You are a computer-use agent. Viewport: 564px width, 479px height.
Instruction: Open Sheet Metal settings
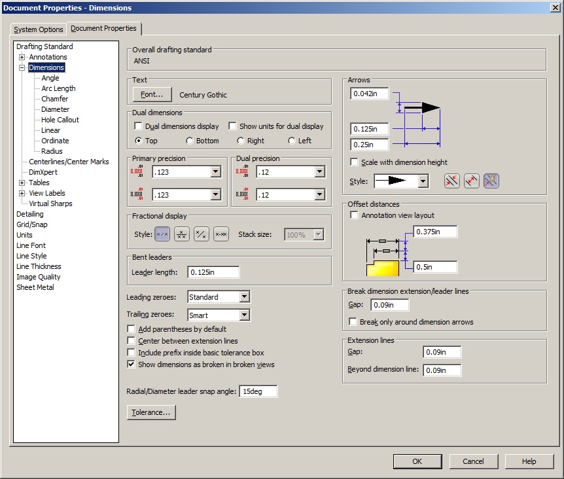[35, 287]
